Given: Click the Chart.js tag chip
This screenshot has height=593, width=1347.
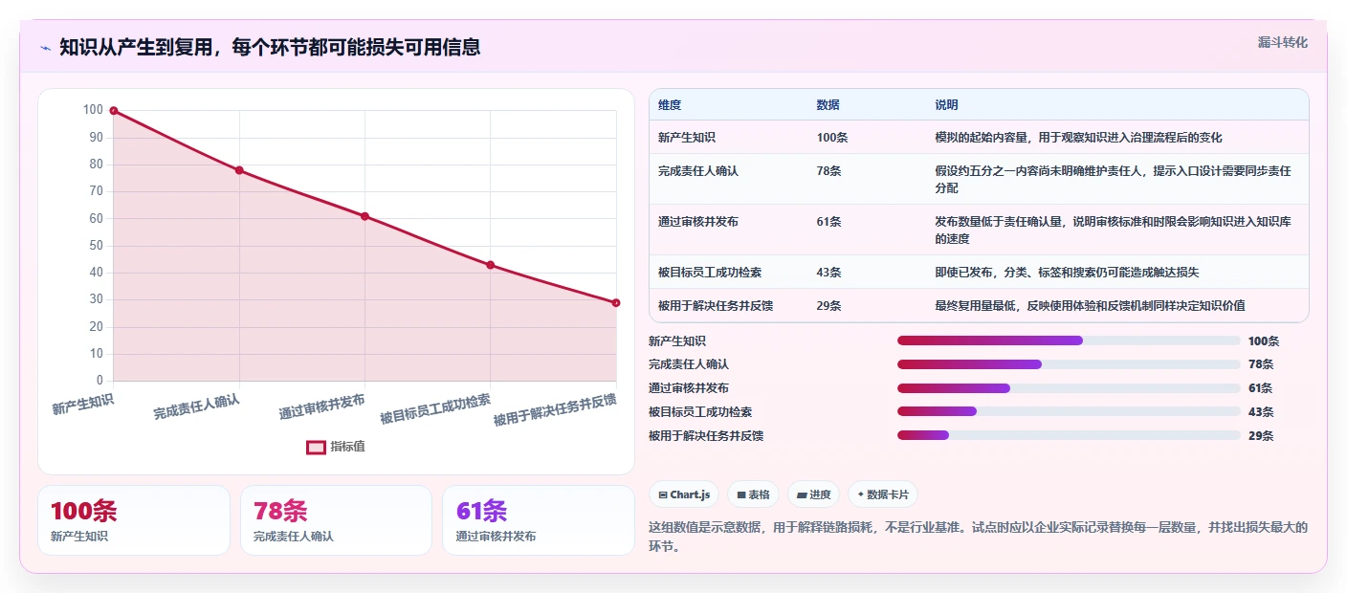Looking at the screenshot, I should point(684,494).
